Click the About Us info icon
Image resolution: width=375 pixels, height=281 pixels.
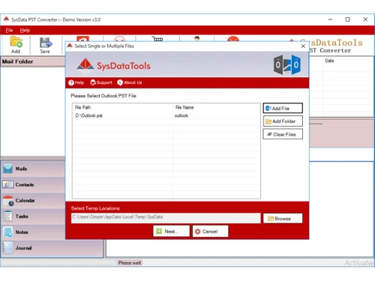click(x=120, y=82)
